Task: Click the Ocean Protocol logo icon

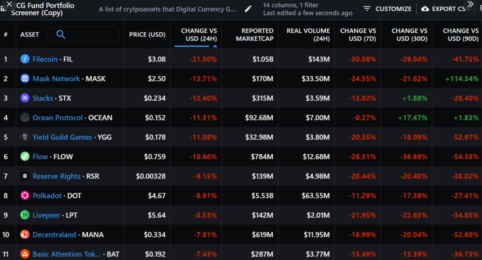Action: coord(25,117)
